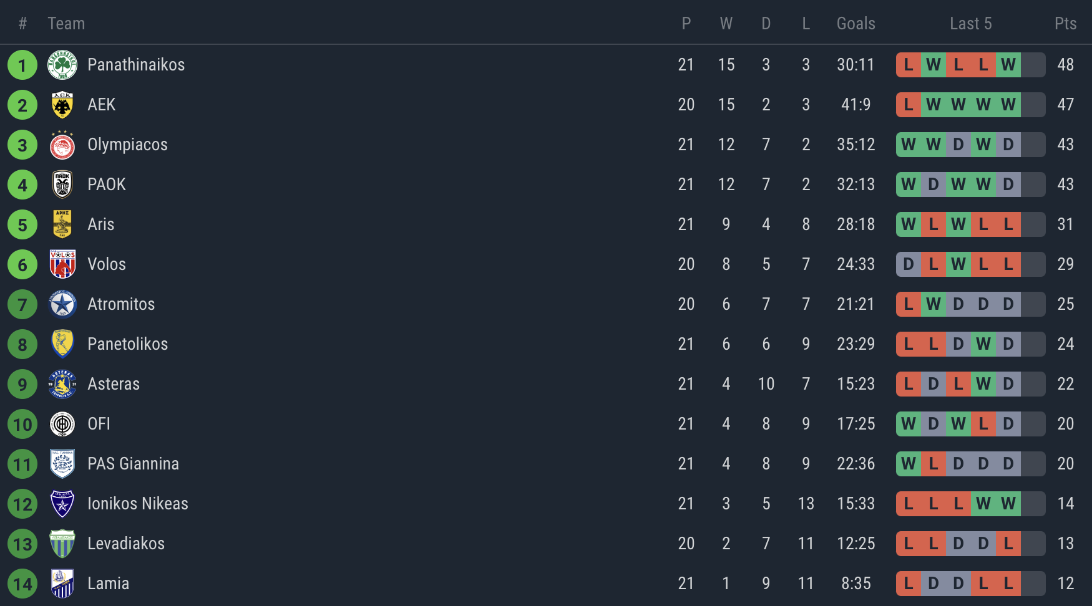Click Ionikos Nikeas position number 12 badge

[22, 504]
